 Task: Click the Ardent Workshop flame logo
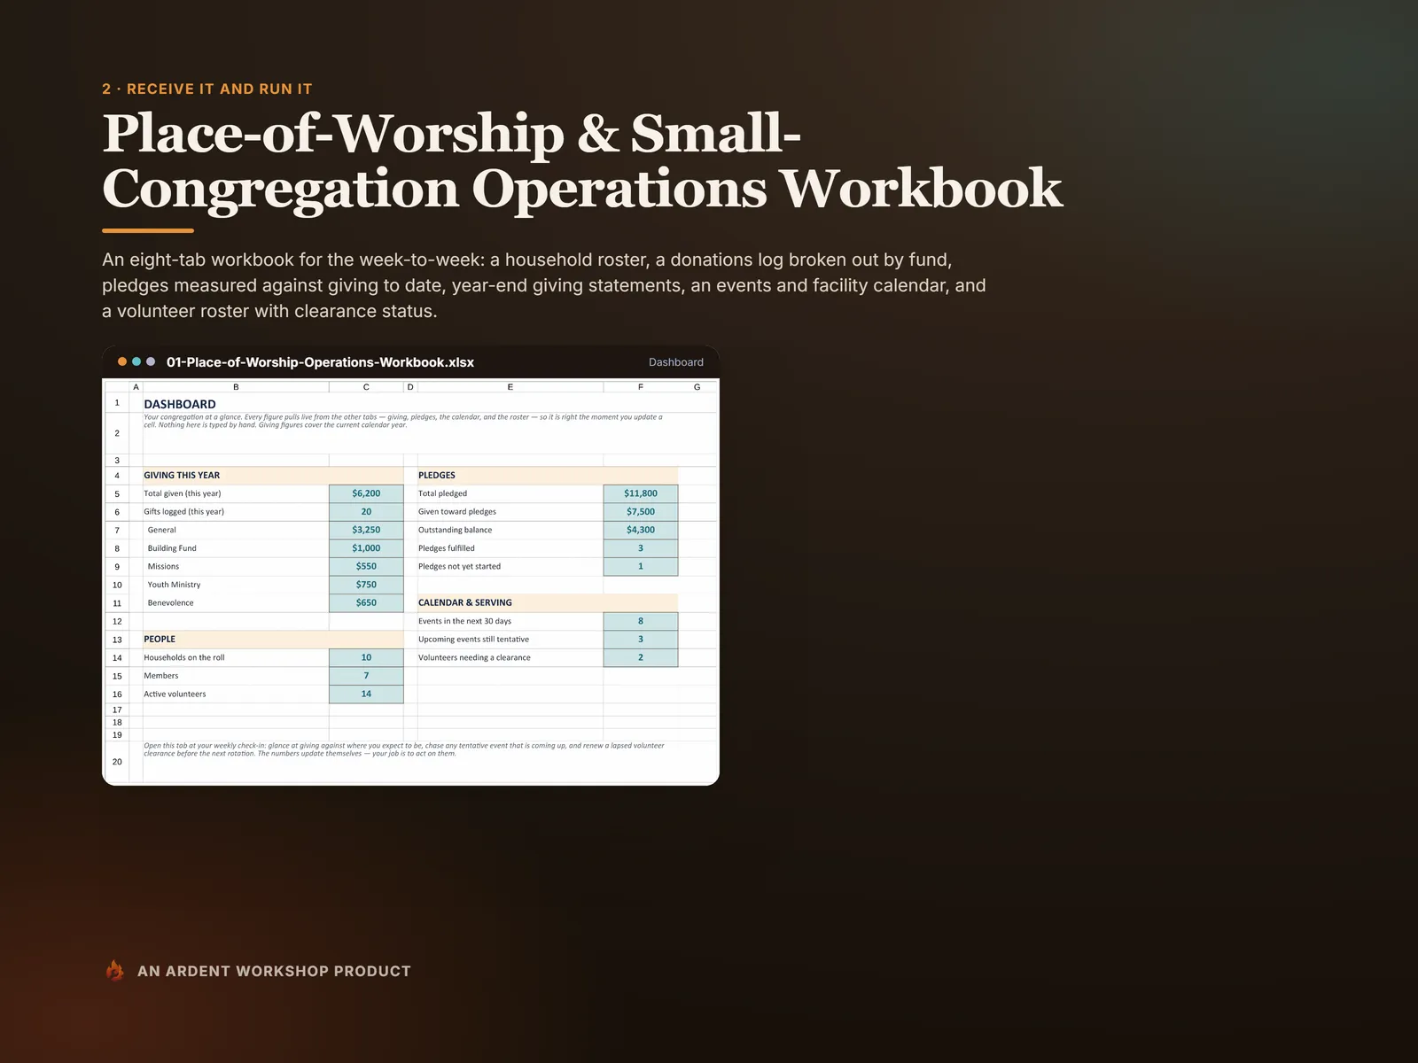(x=115, y=971)
